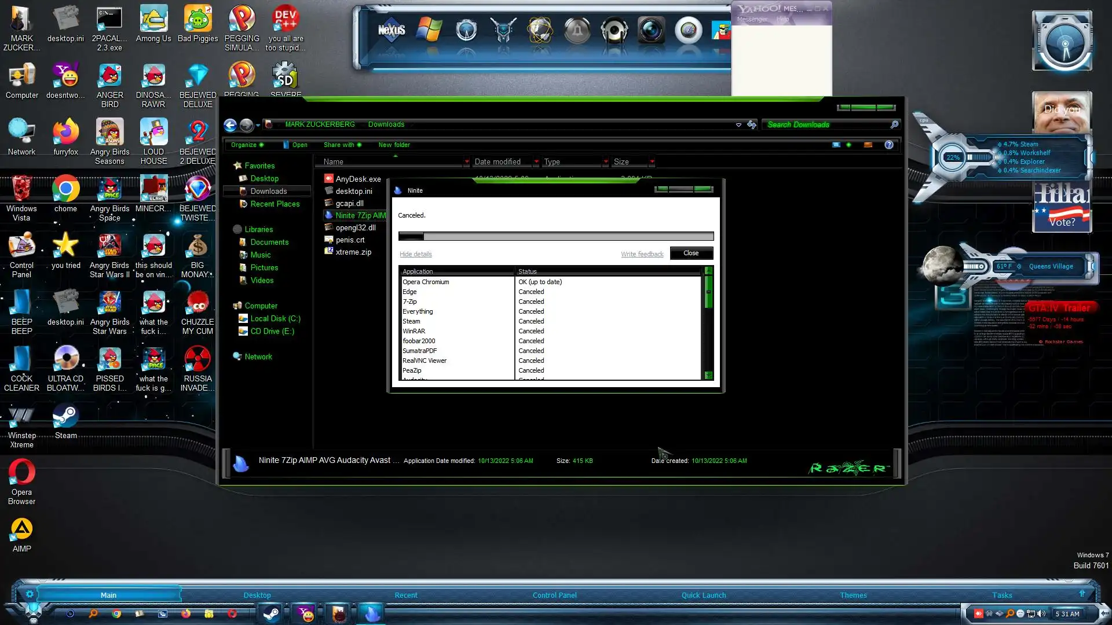Open the address bar history dropdown

point(738,125)
